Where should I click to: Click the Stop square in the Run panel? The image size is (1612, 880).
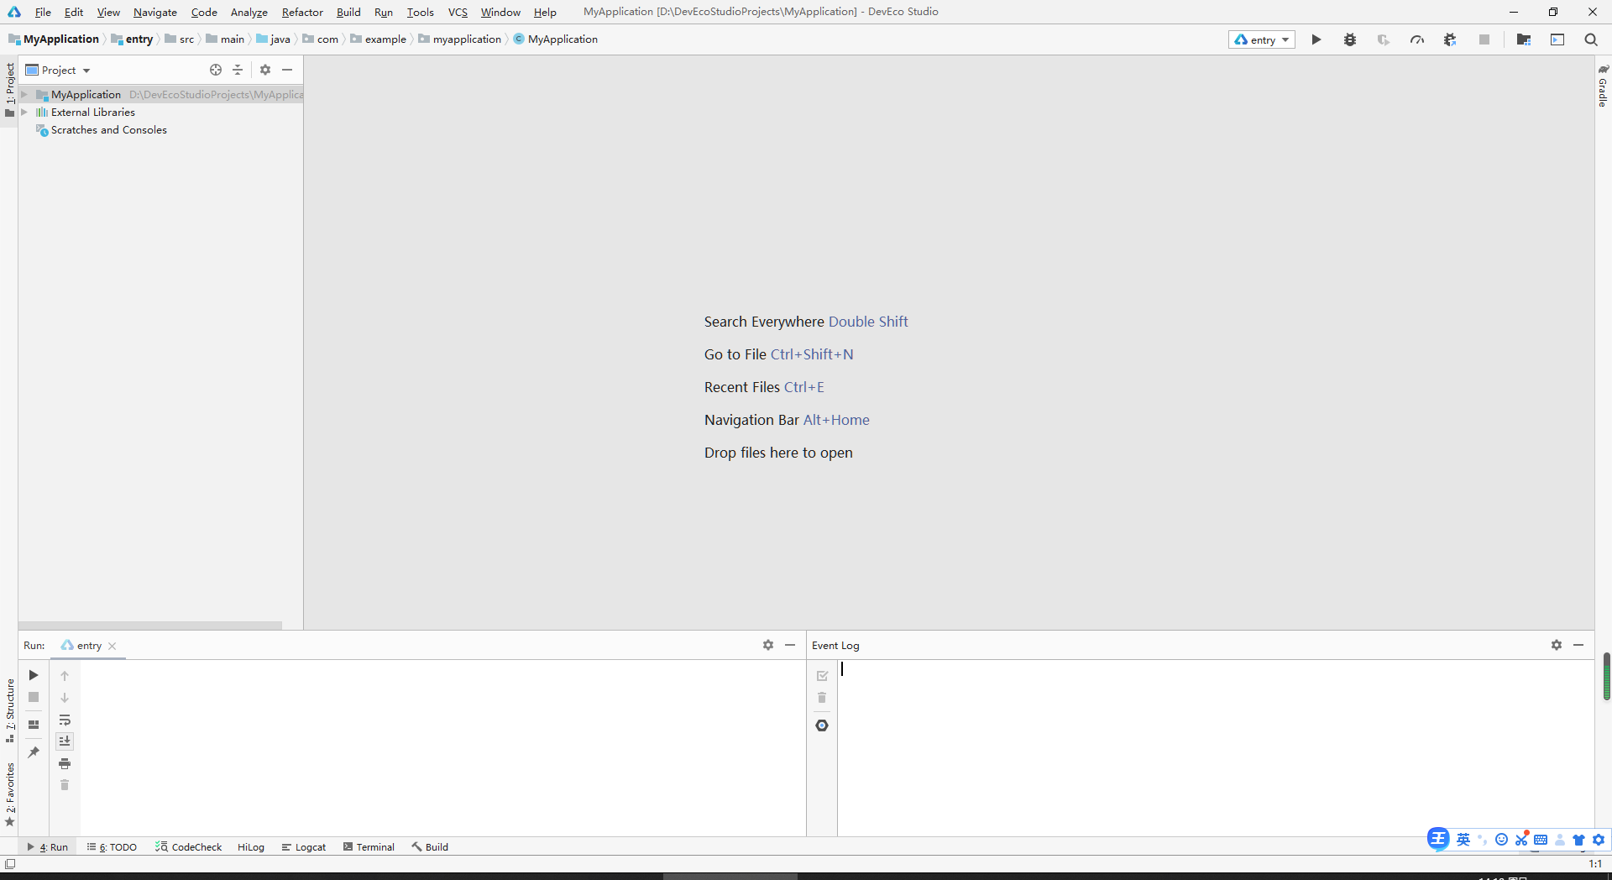pos(34,697)
